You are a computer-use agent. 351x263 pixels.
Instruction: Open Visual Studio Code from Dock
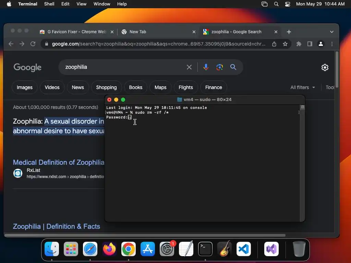pos(244,249)
